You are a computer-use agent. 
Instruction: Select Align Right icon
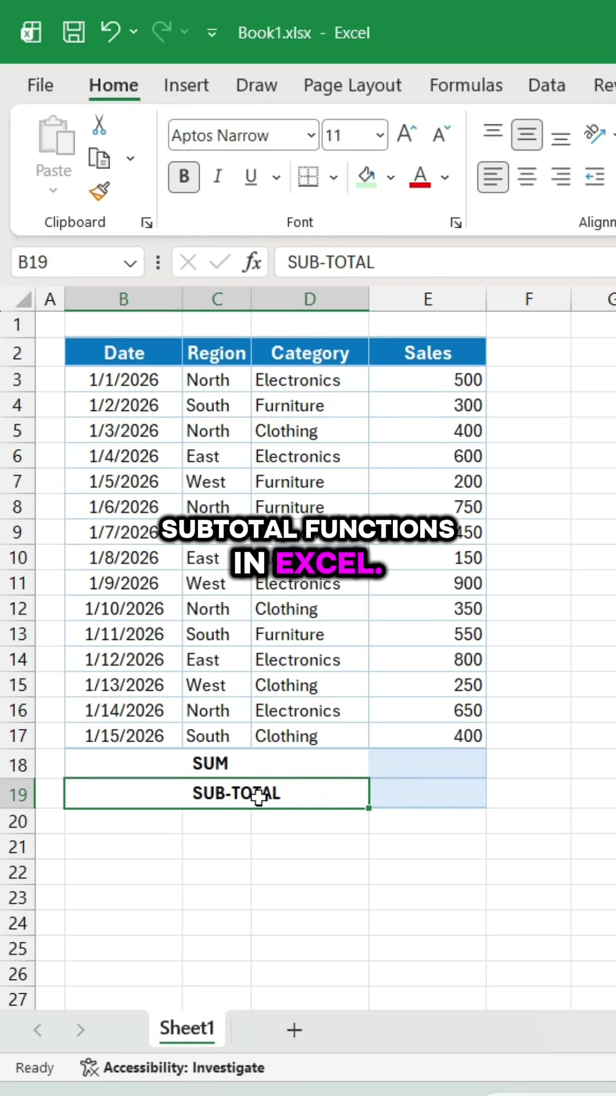tap(561, 176)
